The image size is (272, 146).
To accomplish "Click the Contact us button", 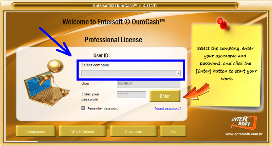I will 133,132.
